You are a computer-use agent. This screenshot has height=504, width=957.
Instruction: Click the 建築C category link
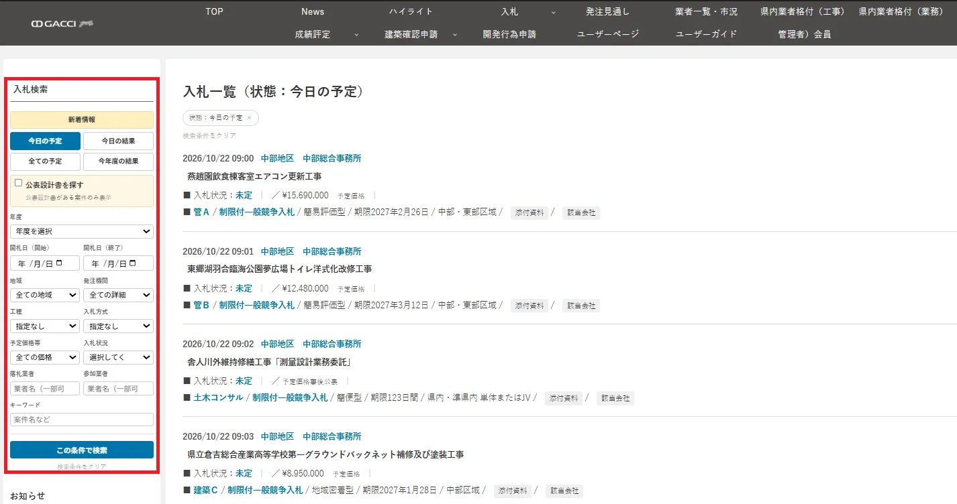205,490
